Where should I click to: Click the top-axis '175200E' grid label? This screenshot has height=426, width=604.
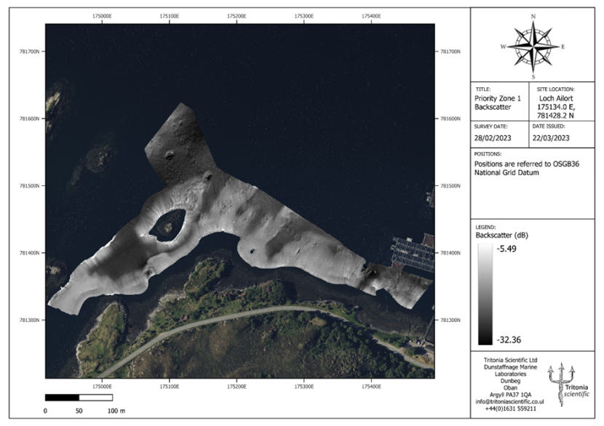[x=237, y=16]
